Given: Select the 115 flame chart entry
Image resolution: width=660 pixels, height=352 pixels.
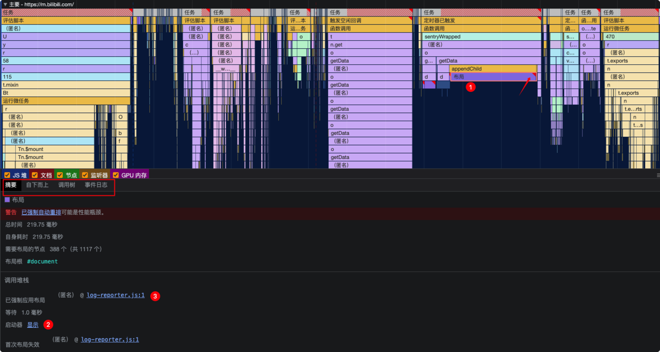Looking at the screenshot, I should (65, 77).
